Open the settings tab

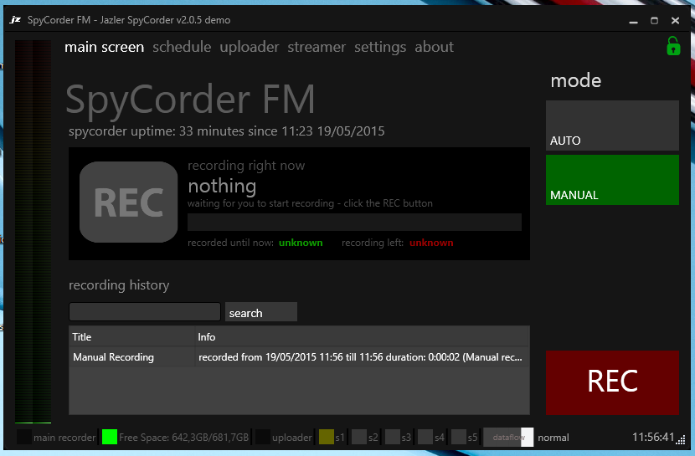pyautogui.click(x=380, y=47)
